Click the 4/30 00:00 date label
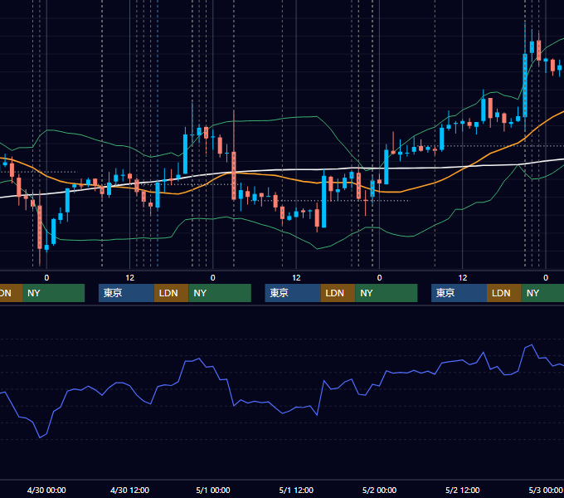Viewport: 564px width, 498px height. tap(46, 490)
